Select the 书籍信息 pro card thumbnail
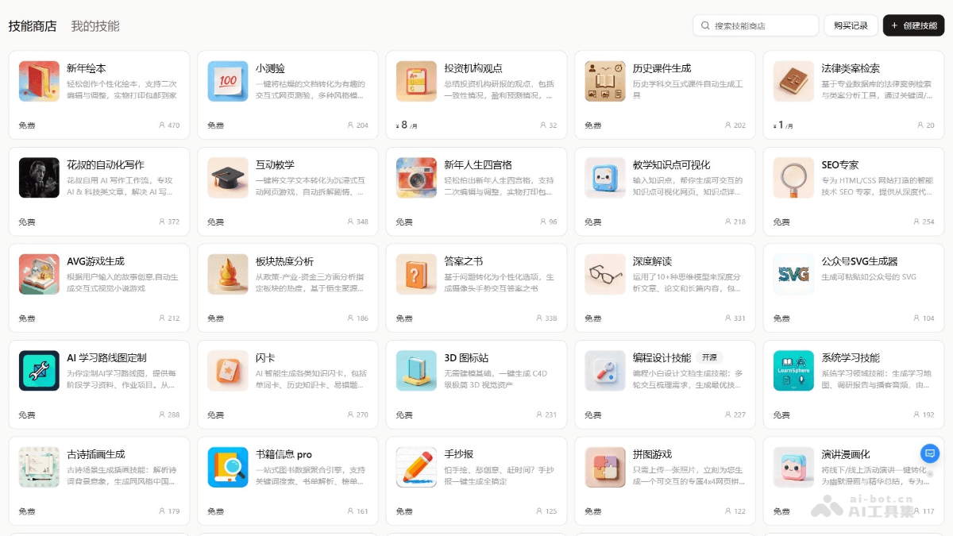The width and height of the screenshot is (953, 536). 227,466
